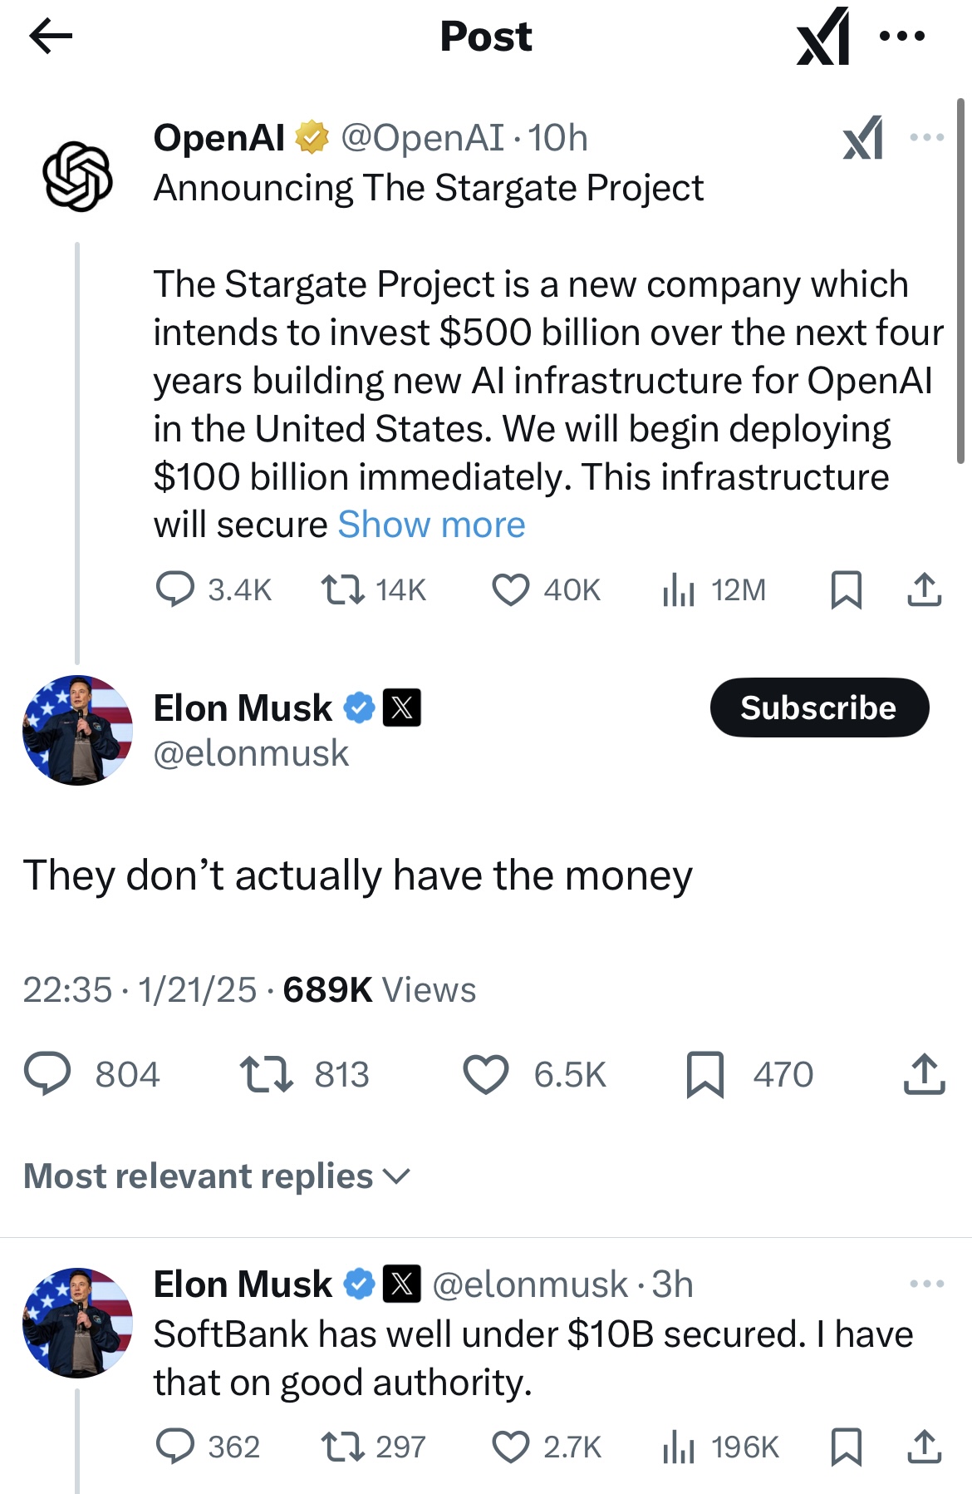
Task: Bookmark Elon Musk's main post
Action: click(x=704, y=1074)
